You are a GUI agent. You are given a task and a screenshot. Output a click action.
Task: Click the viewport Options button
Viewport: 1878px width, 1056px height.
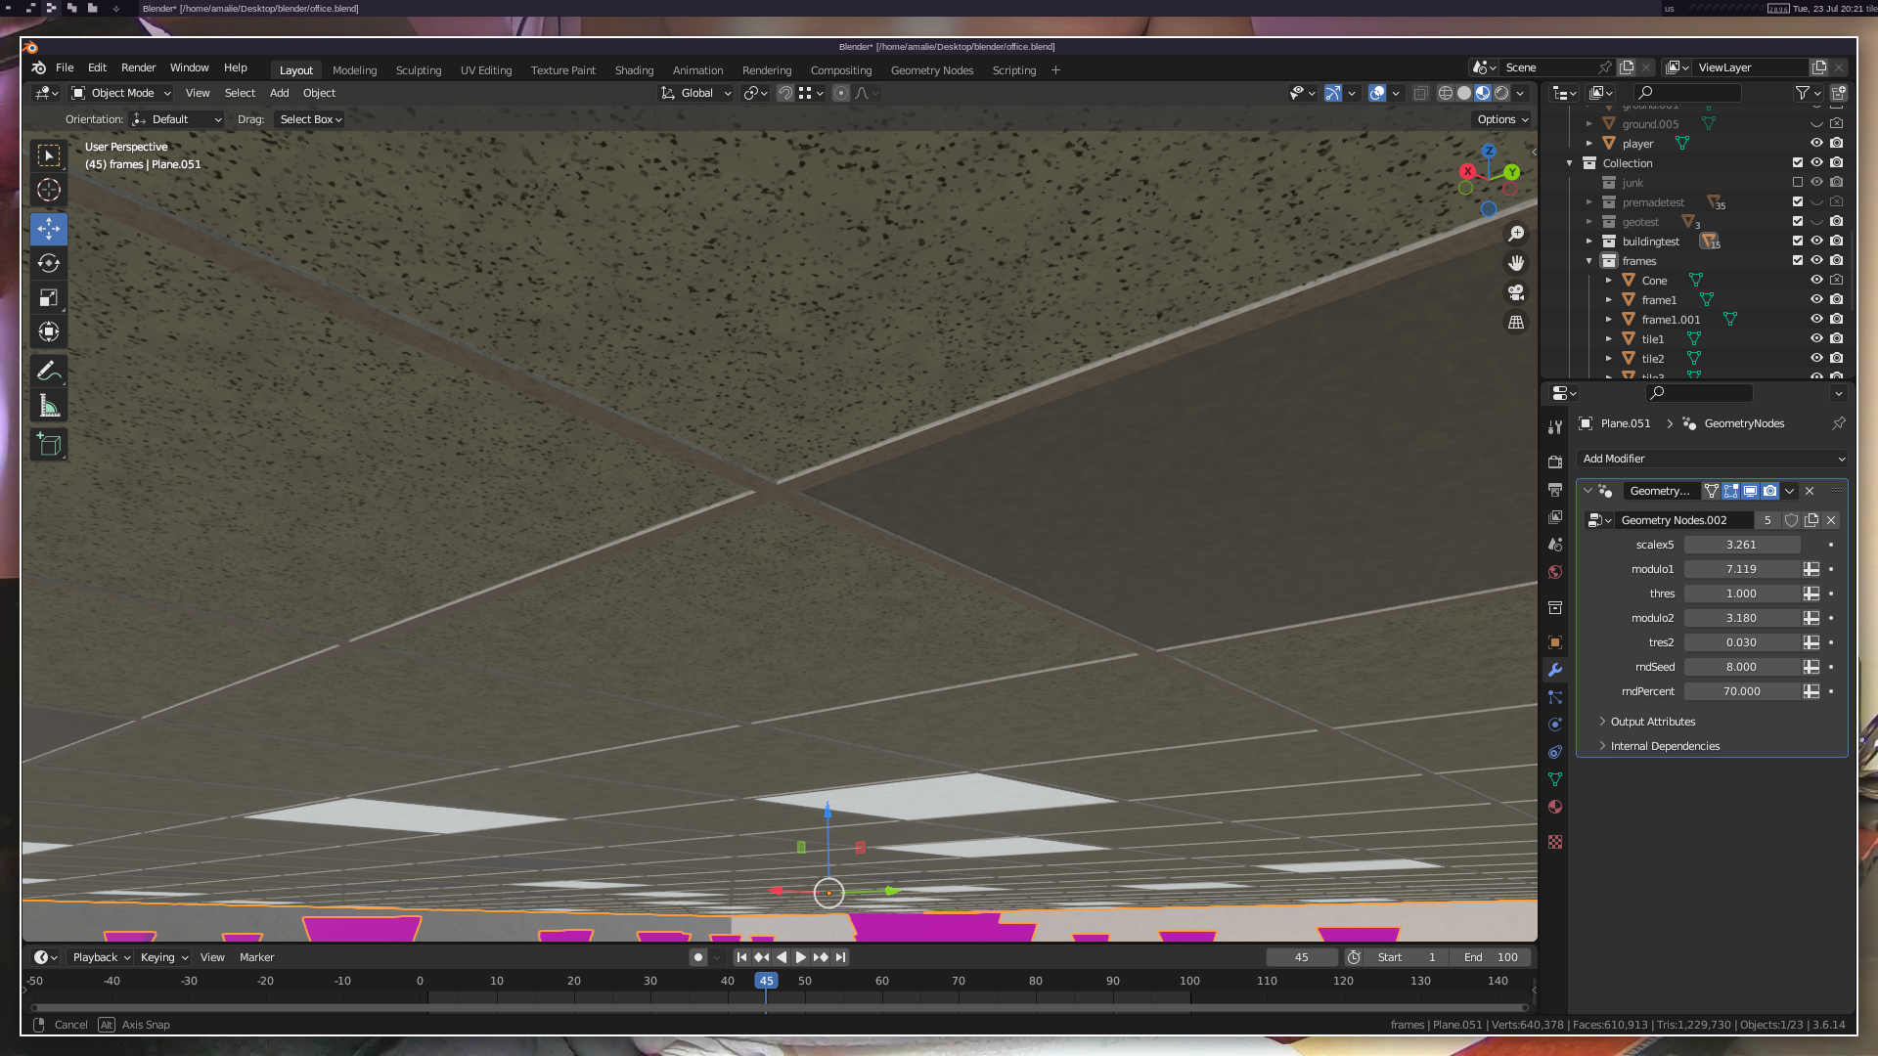(1502, 119)
